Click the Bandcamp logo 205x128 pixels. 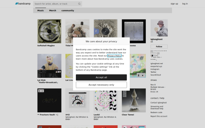pyautogui.click(x=23, y=4)
